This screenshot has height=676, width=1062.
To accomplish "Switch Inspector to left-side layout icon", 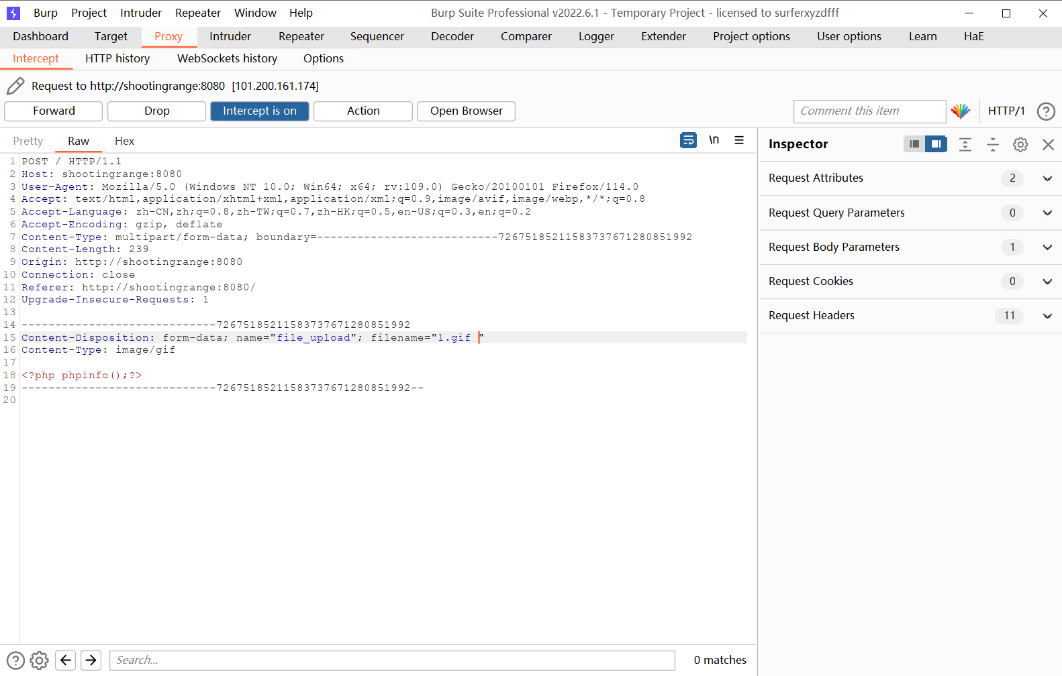I will coord(914,144).
